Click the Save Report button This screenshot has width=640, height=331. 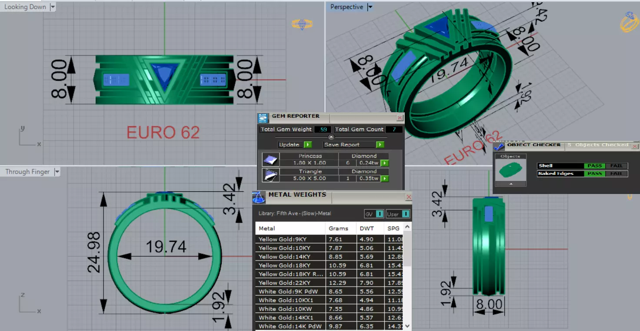354,145
